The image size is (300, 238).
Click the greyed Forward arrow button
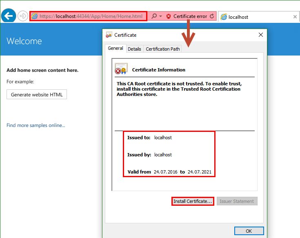click(22, 16)
